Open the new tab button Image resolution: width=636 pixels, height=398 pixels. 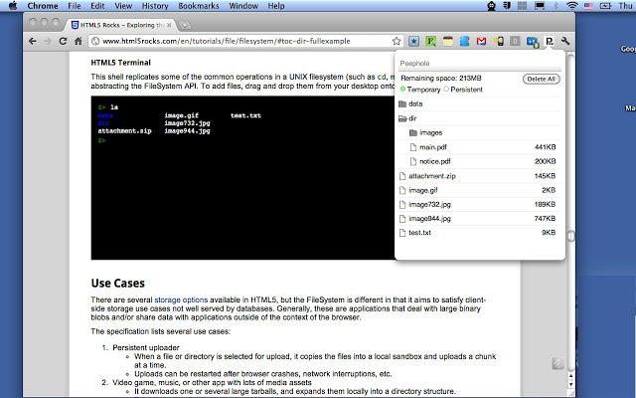(x=185, y=25)
